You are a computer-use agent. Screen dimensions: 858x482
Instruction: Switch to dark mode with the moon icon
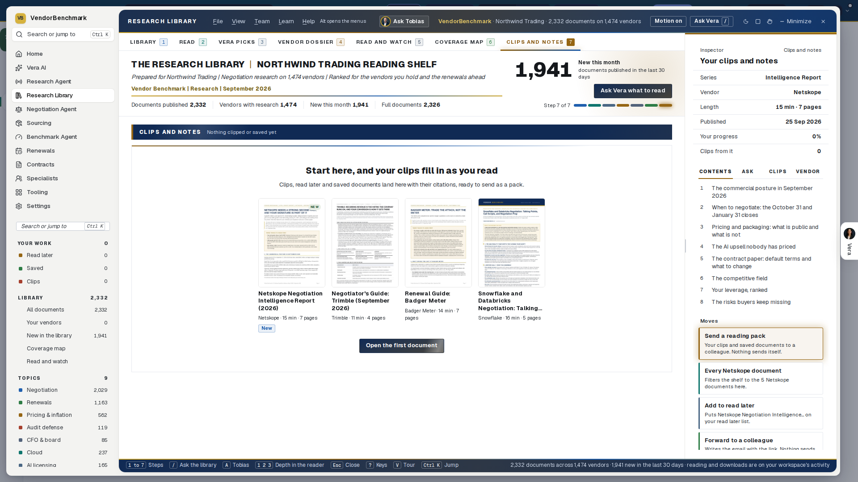pos(746,21)
